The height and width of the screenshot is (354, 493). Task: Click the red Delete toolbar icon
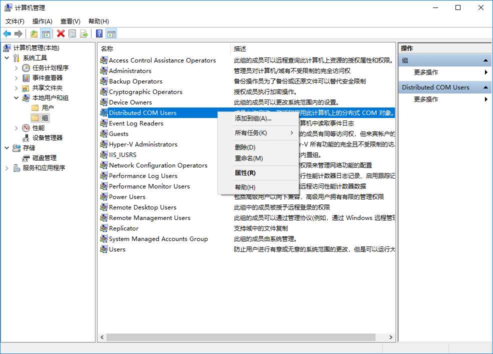click(60, 33)
